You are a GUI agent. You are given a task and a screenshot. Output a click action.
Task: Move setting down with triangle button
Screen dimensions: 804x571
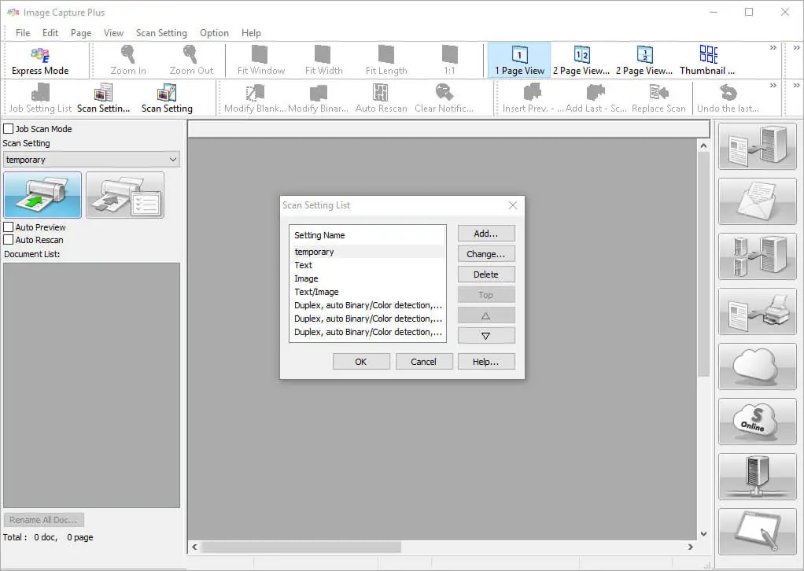click(x=486, y=336)
